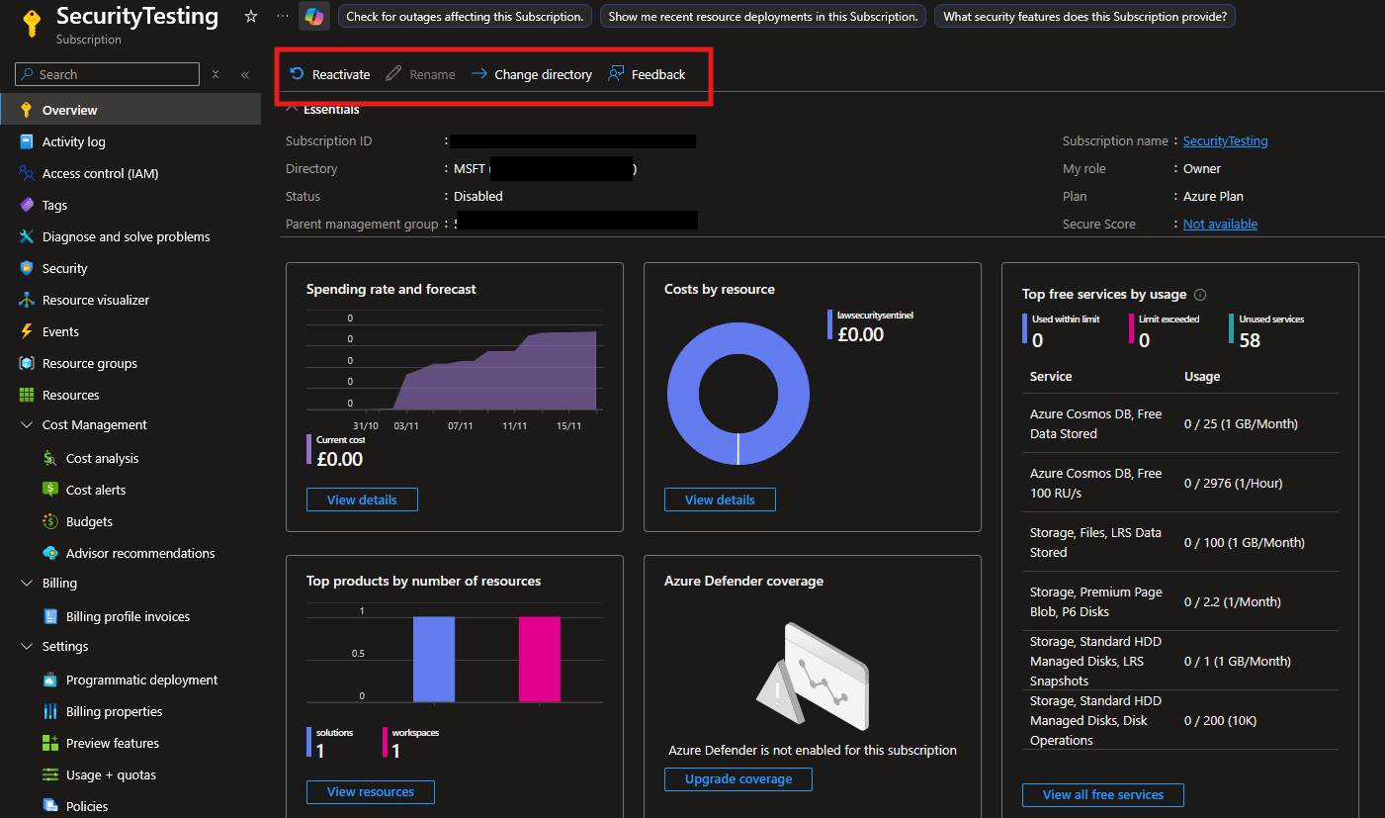
Task: Open the Not available Secure Score link
Action: tap(1220, 225)
